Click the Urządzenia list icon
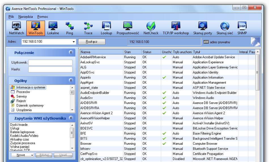This screenshot has height=162, width=269. click(13, 110)
